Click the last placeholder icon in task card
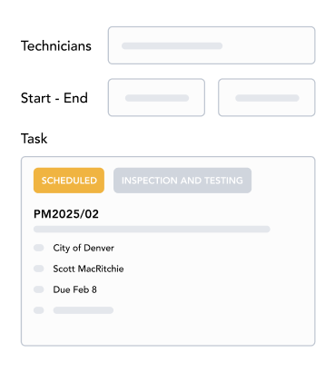The image size is (335, 372). (39, 310)
